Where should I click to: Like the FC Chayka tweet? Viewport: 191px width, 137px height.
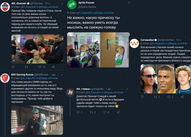point(105,112)
